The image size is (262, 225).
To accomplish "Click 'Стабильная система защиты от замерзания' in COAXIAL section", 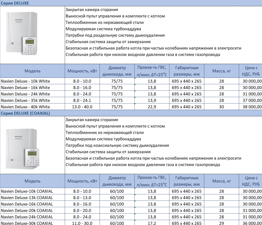I will point(108,152).
